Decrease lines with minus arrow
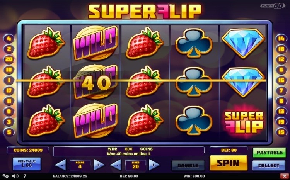Image resolution: width=290 pixels, height=180 pixels. click(116, 165)
